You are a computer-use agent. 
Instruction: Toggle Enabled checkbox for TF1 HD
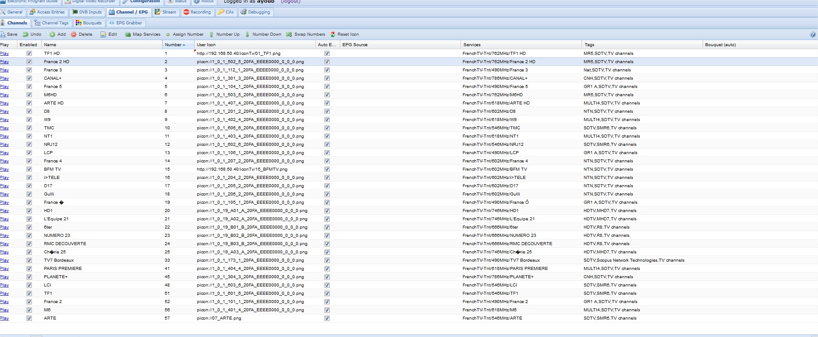(29, 54)
